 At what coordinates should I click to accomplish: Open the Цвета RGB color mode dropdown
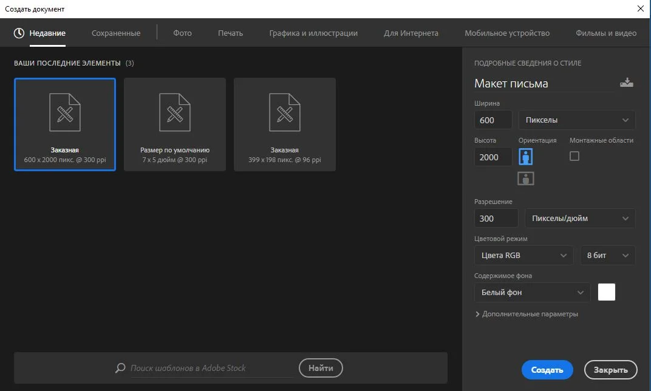(x=523, y=256)
